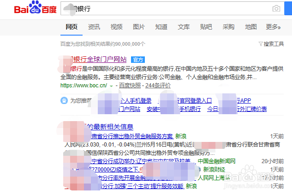Open 分行:加强"三个主动"提升服务效能 link
This screenshot has height=196, width=292.
tap(143, 186)
